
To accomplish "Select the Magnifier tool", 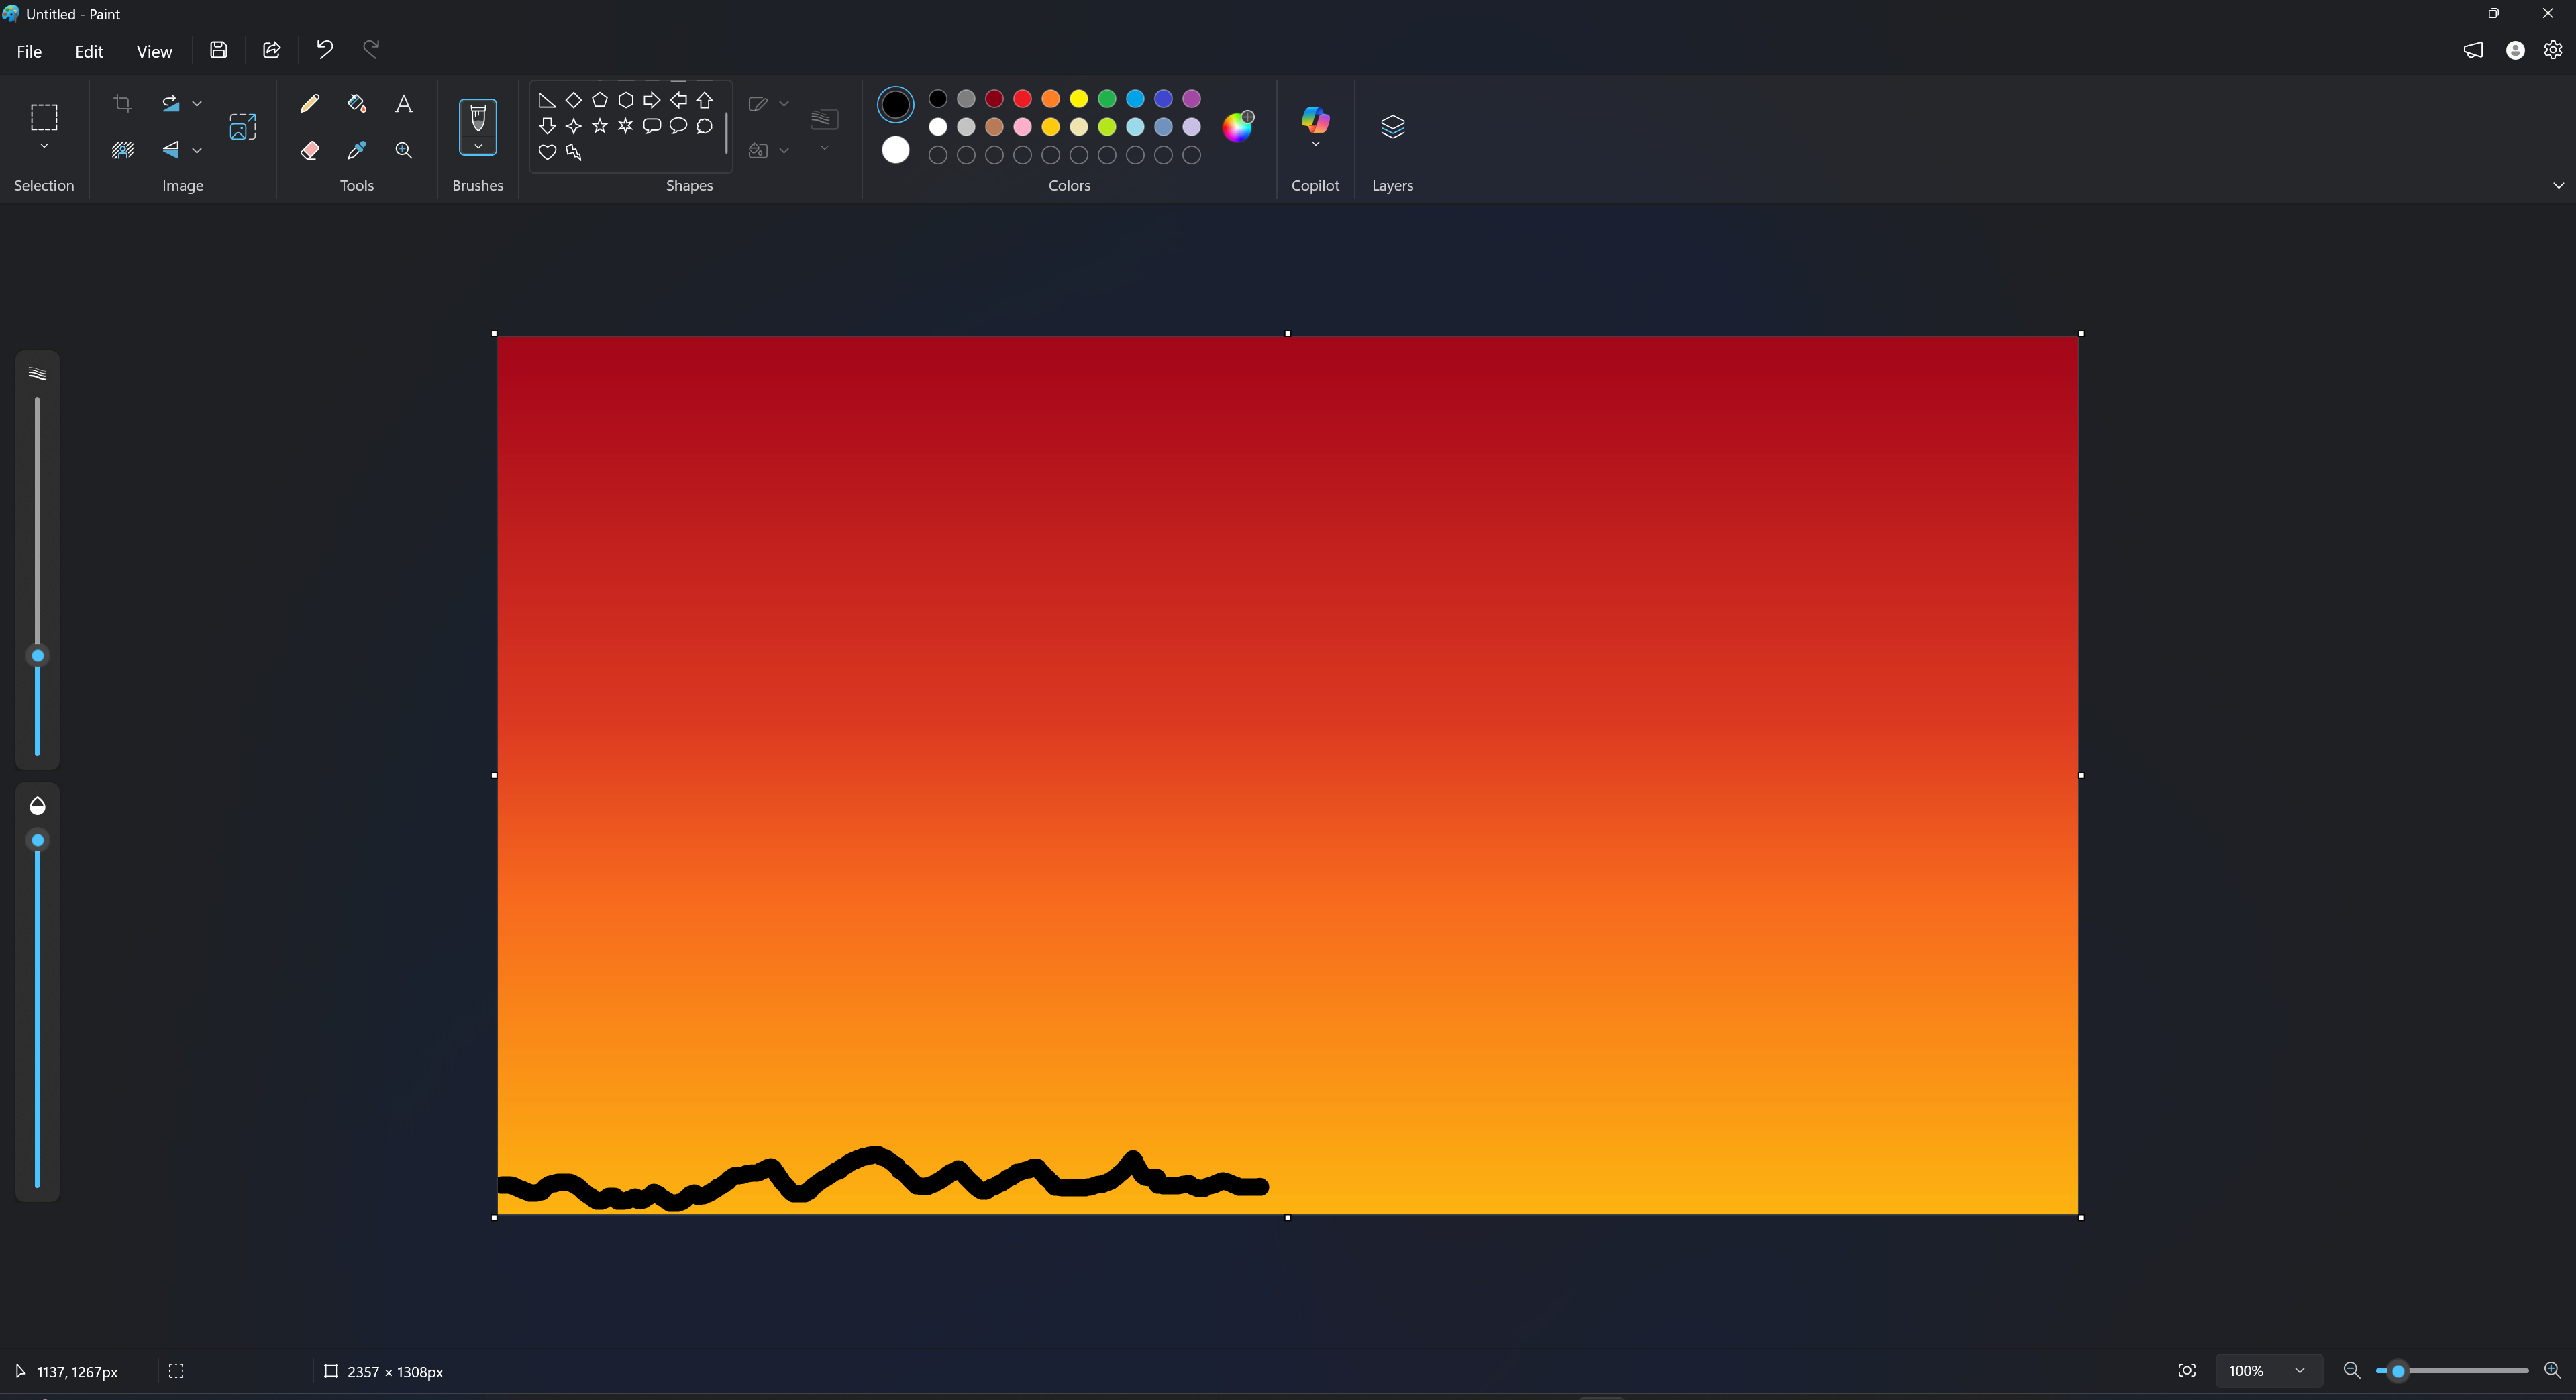I will [x=404, y=150].
